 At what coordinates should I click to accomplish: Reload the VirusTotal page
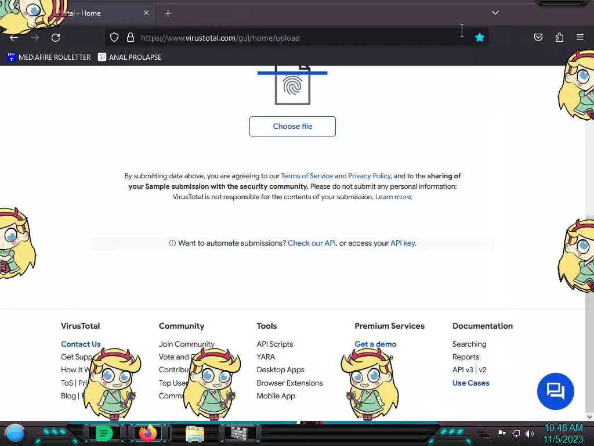(56, 38)
